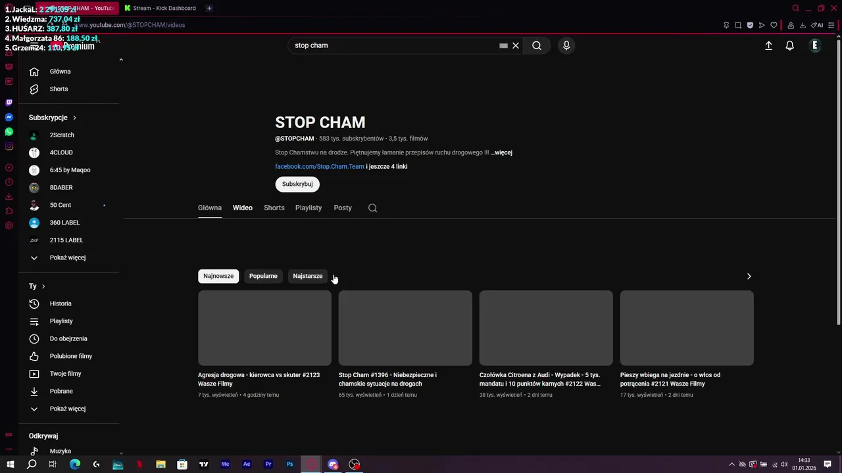Open the Windows Start menu

tap(10, 464)
